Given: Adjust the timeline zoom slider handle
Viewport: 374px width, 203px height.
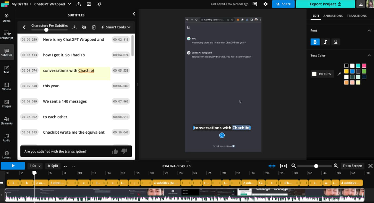Looking at the screenshot, I should point(316,166).
